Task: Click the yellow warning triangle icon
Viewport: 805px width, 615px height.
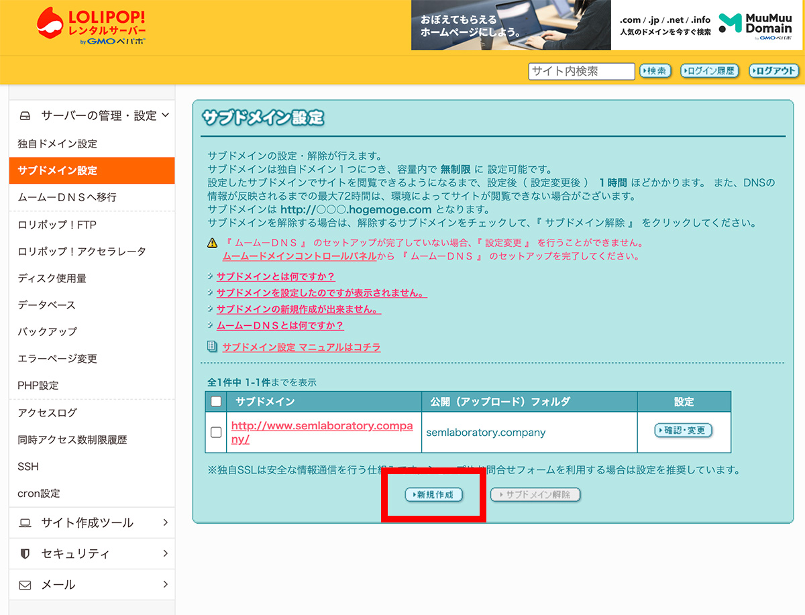Action: 212,243
